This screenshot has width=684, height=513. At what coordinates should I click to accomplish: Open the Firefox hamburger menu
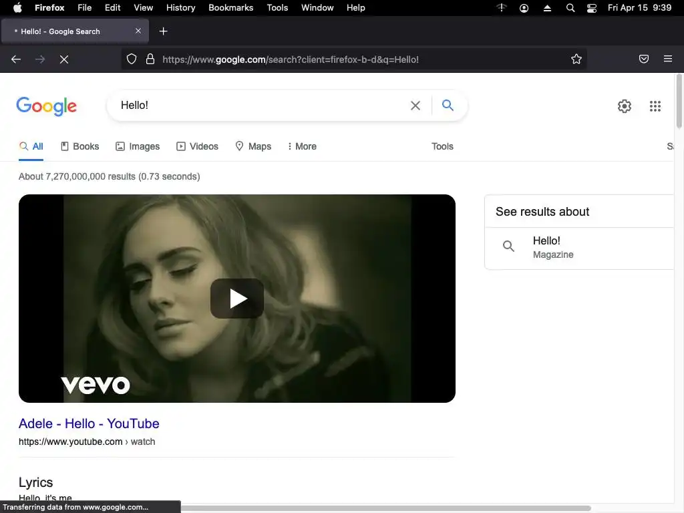click(x=668, y=59)
